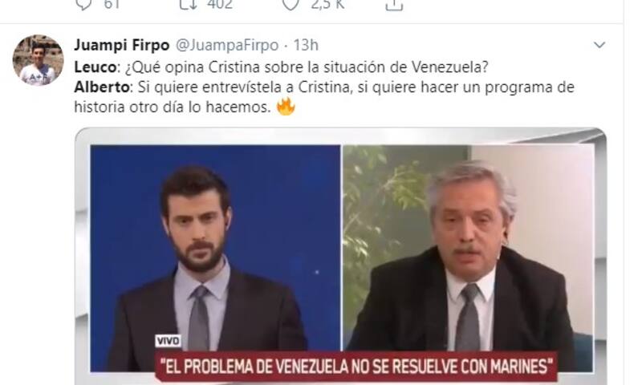Open the tweet via 13h timestamp
The height and width of the screenshot is (385, 642).
[x=306, y=45]
